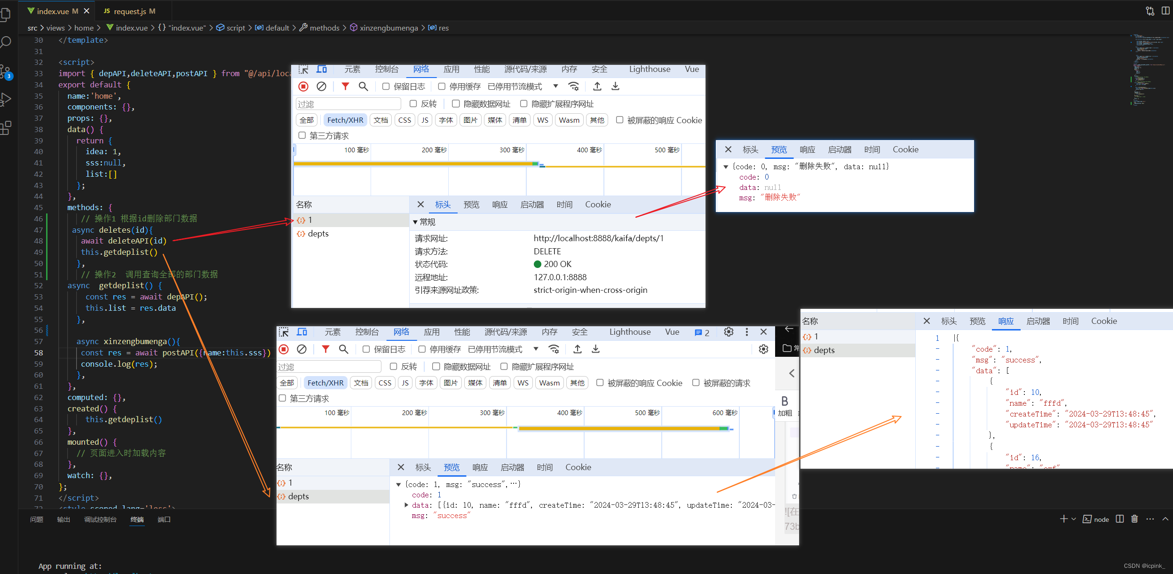Screen dimensions: 1173x574
Task: Open the more actions ellipsis in terminal panel
Action: coord(1150,519)
